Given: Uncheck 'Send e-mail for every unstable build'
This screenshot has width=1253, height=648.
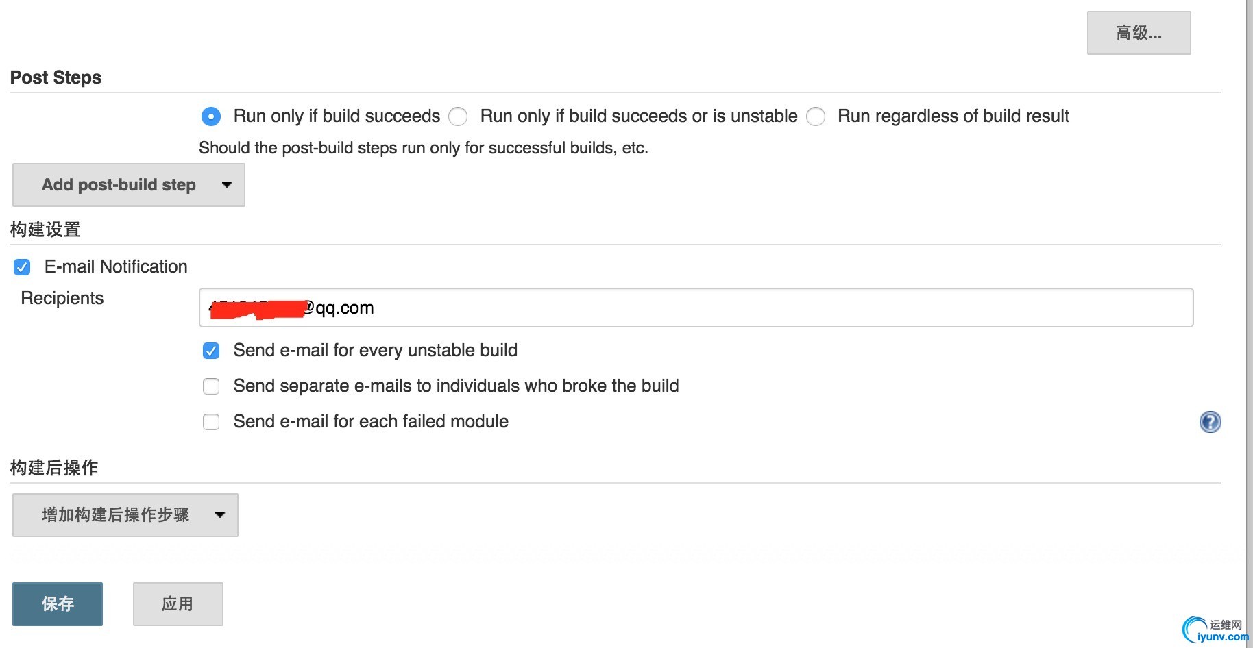Looking at the screenshot, I should click(x=211, y=351).
